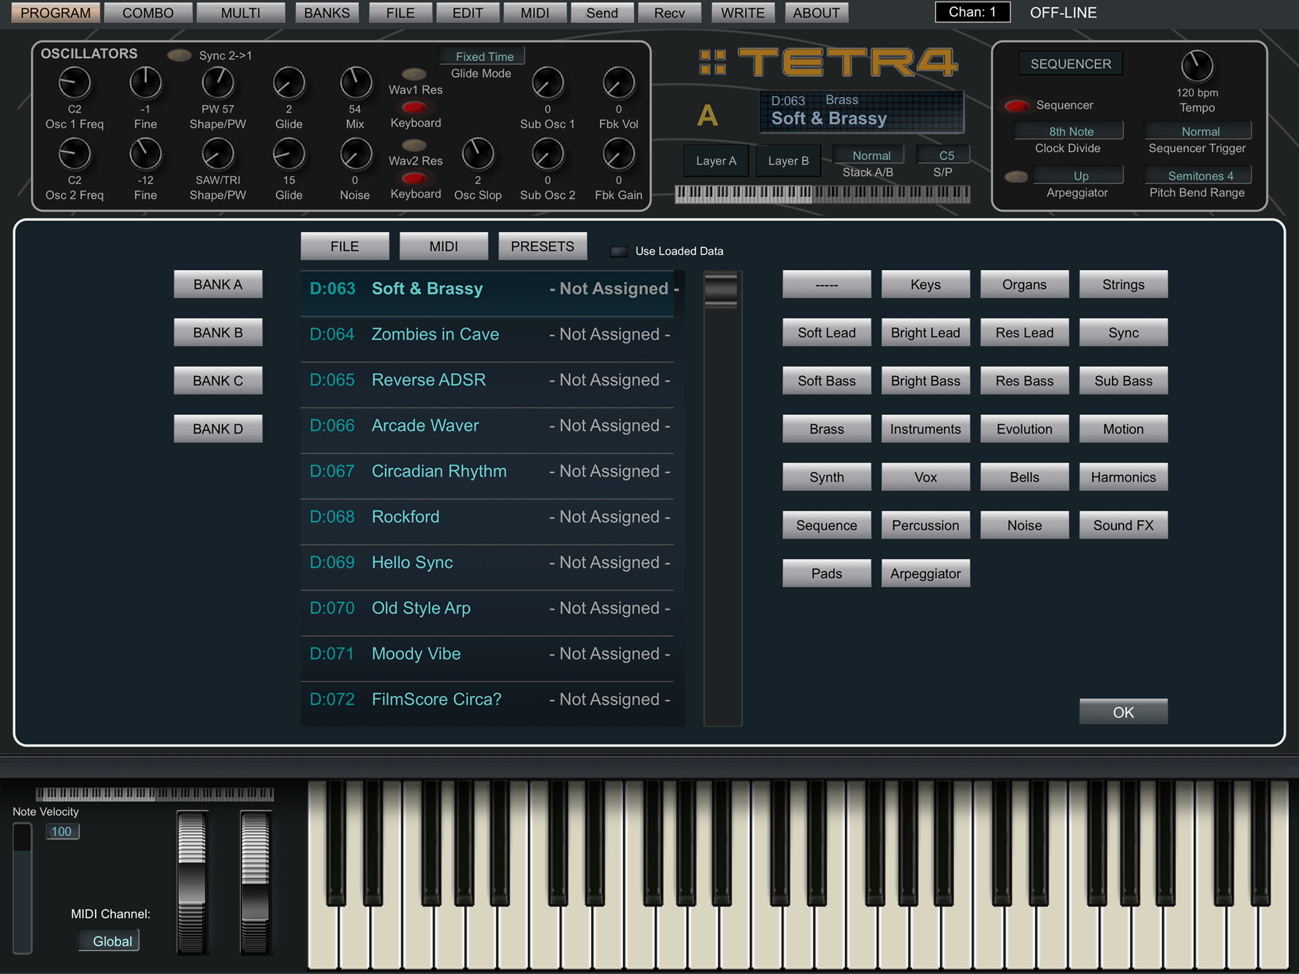
Task: Open Sequencer Trigger Normal selector
Action: 1198,131
